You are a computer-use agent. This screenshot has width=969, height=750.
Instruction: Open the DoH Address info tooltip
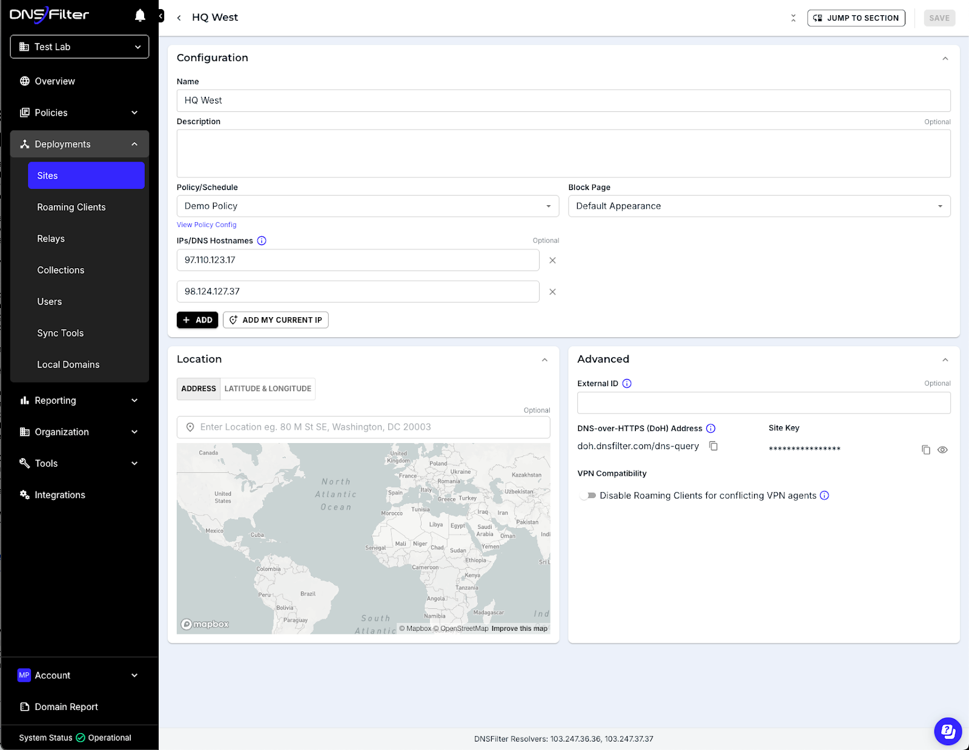(710, 428)
